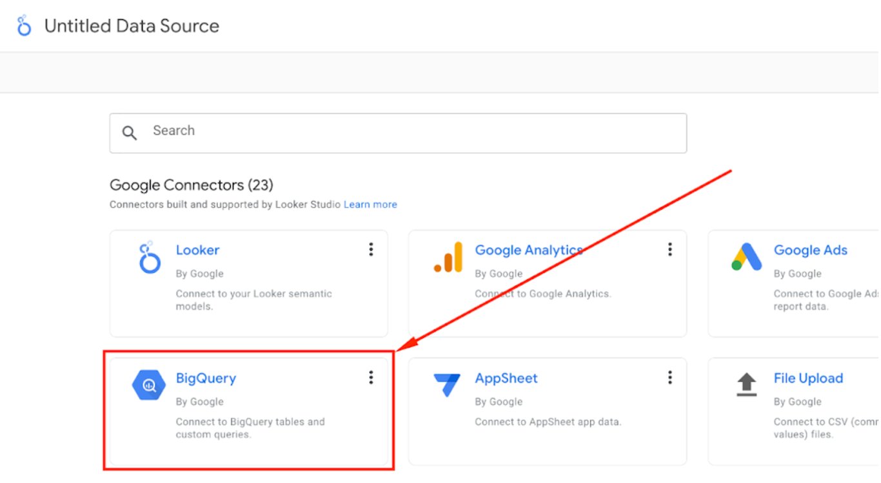Click the File Upload arrow icon

pos(747,384)
